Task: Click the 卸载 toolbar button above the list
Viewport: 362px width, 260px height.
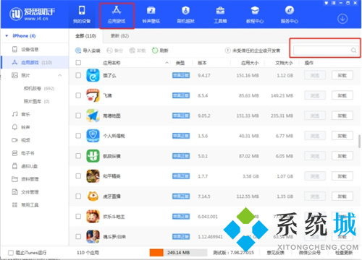Action: coord(138,51)
